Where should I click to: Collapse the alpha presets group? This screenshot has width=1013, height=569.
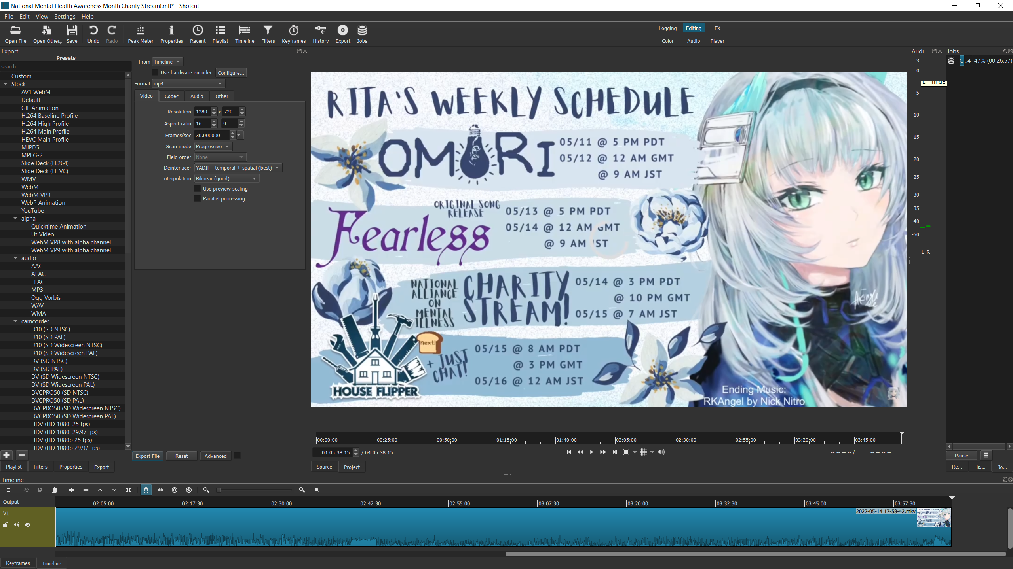point(15,218)
